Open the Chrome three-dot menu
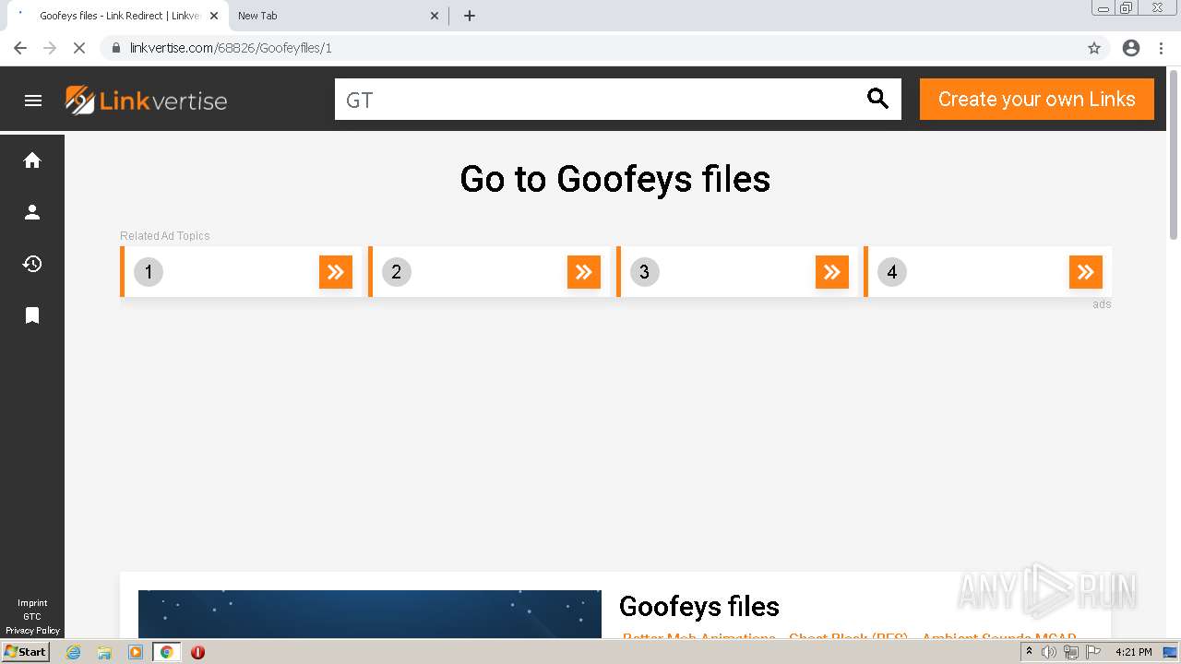Viewport: 1181px width, 664px height. (1162, 48)
